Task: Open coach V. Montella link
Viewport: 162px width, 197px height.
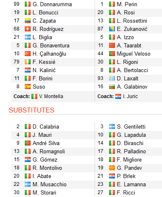Action: (51, 96)
